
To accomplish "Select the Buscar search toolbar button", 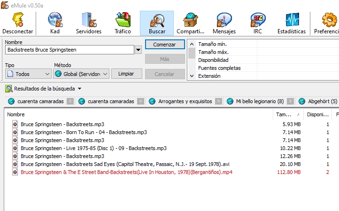I will (157, 23).
